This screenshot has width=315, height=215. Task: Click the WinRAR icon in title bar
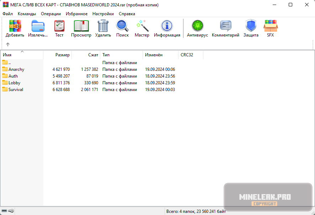click(x=6, y=5)
